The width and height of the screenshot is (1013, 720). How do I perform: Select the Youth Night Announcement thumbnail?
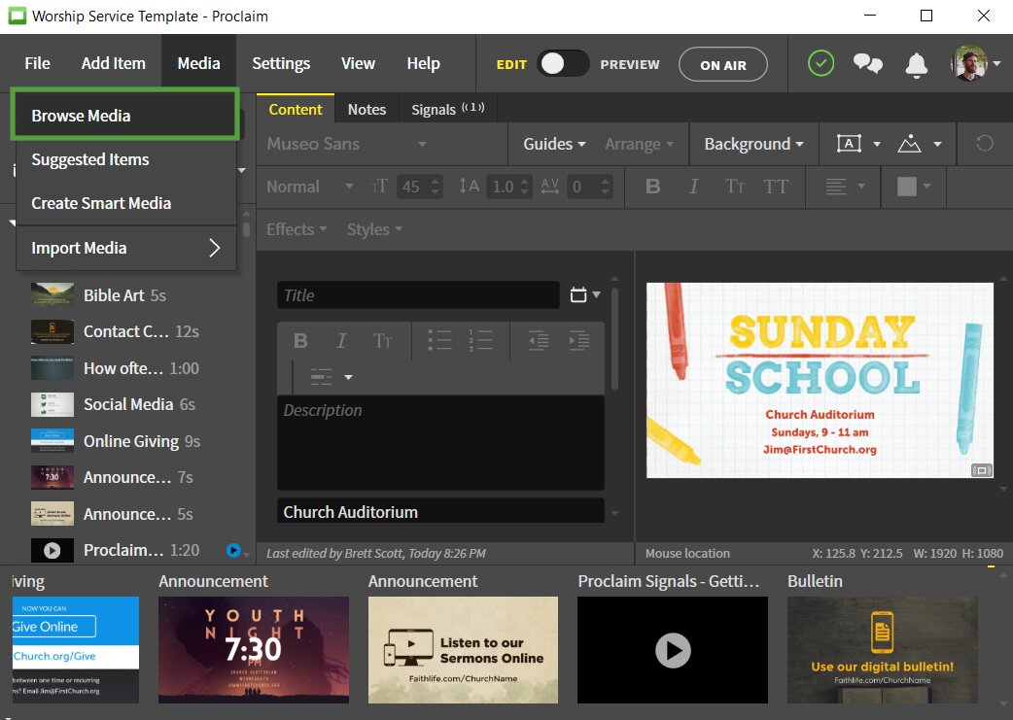(x=253, y=650)
